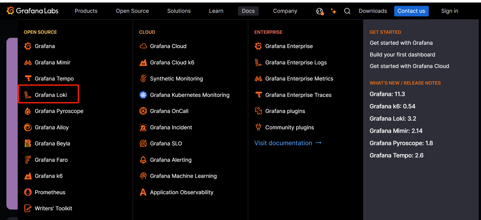481x220 pixels.
Task: Select the Docs menu item
Action: (x=248, y=11)
